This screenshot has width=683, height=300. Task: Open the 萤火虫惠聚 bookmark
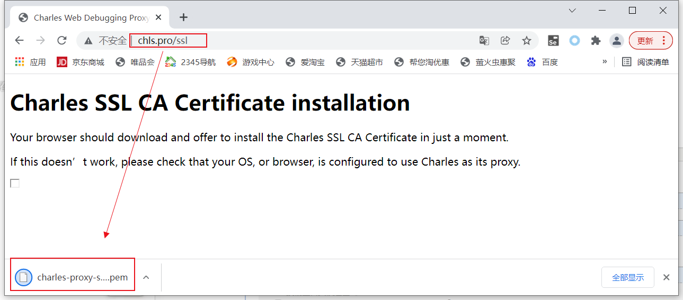[x=488, y=62]
